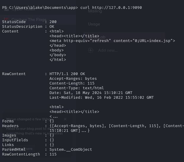Click the meta refresh tag line
This screenshot has width=184, height=162.
tap(112, 41)
